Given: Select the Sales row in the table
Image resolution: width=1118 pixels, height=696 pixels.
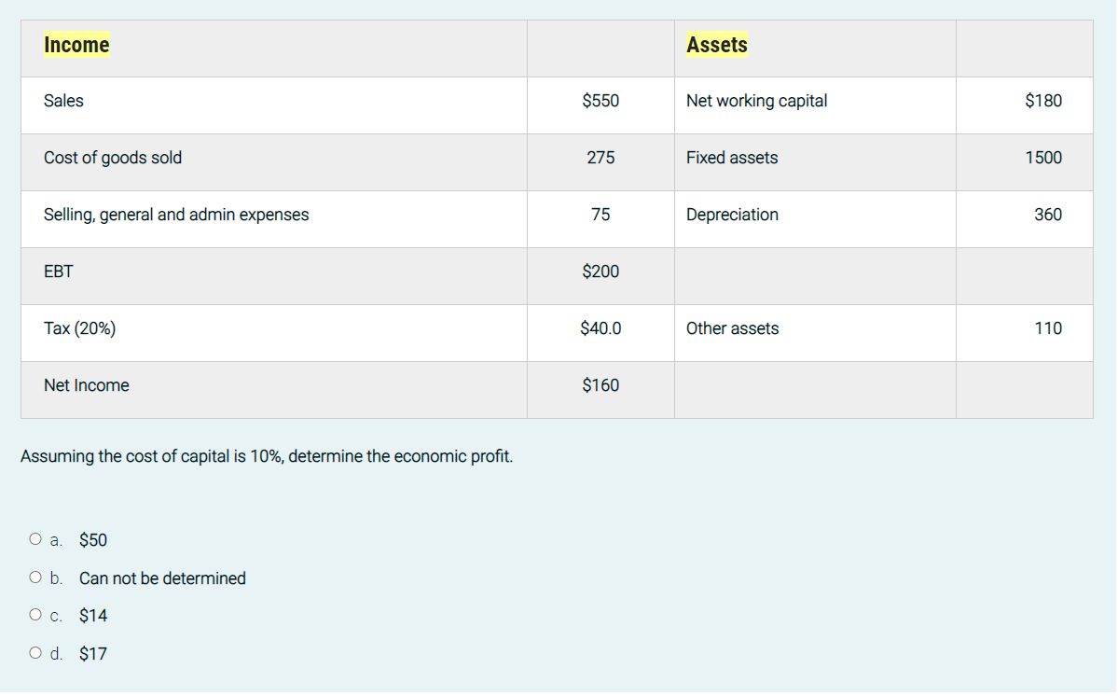Looking at the screenshot, I should [63, 101].
